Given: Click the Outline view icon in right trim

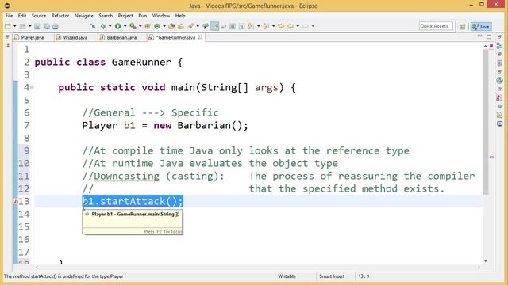Looking at the screenshot, I should (499, 46).
